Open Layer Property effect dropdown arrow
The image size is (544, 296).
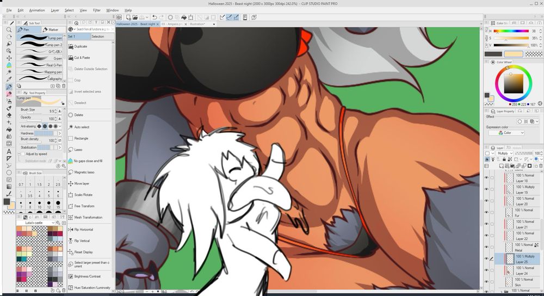point(537,121)
